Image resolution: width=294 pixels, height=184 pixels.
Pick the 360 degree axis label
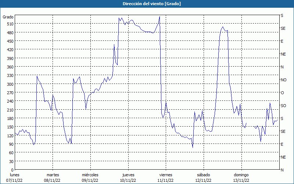[x=10, y=67]
